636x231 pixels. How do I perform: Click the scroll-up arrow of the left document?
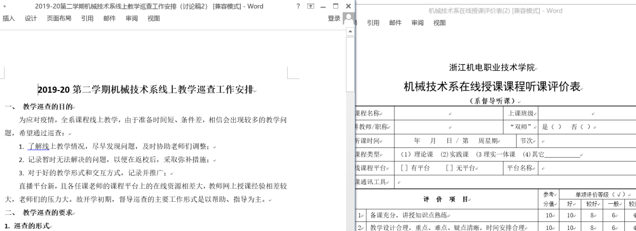click(x=351, y=32)
